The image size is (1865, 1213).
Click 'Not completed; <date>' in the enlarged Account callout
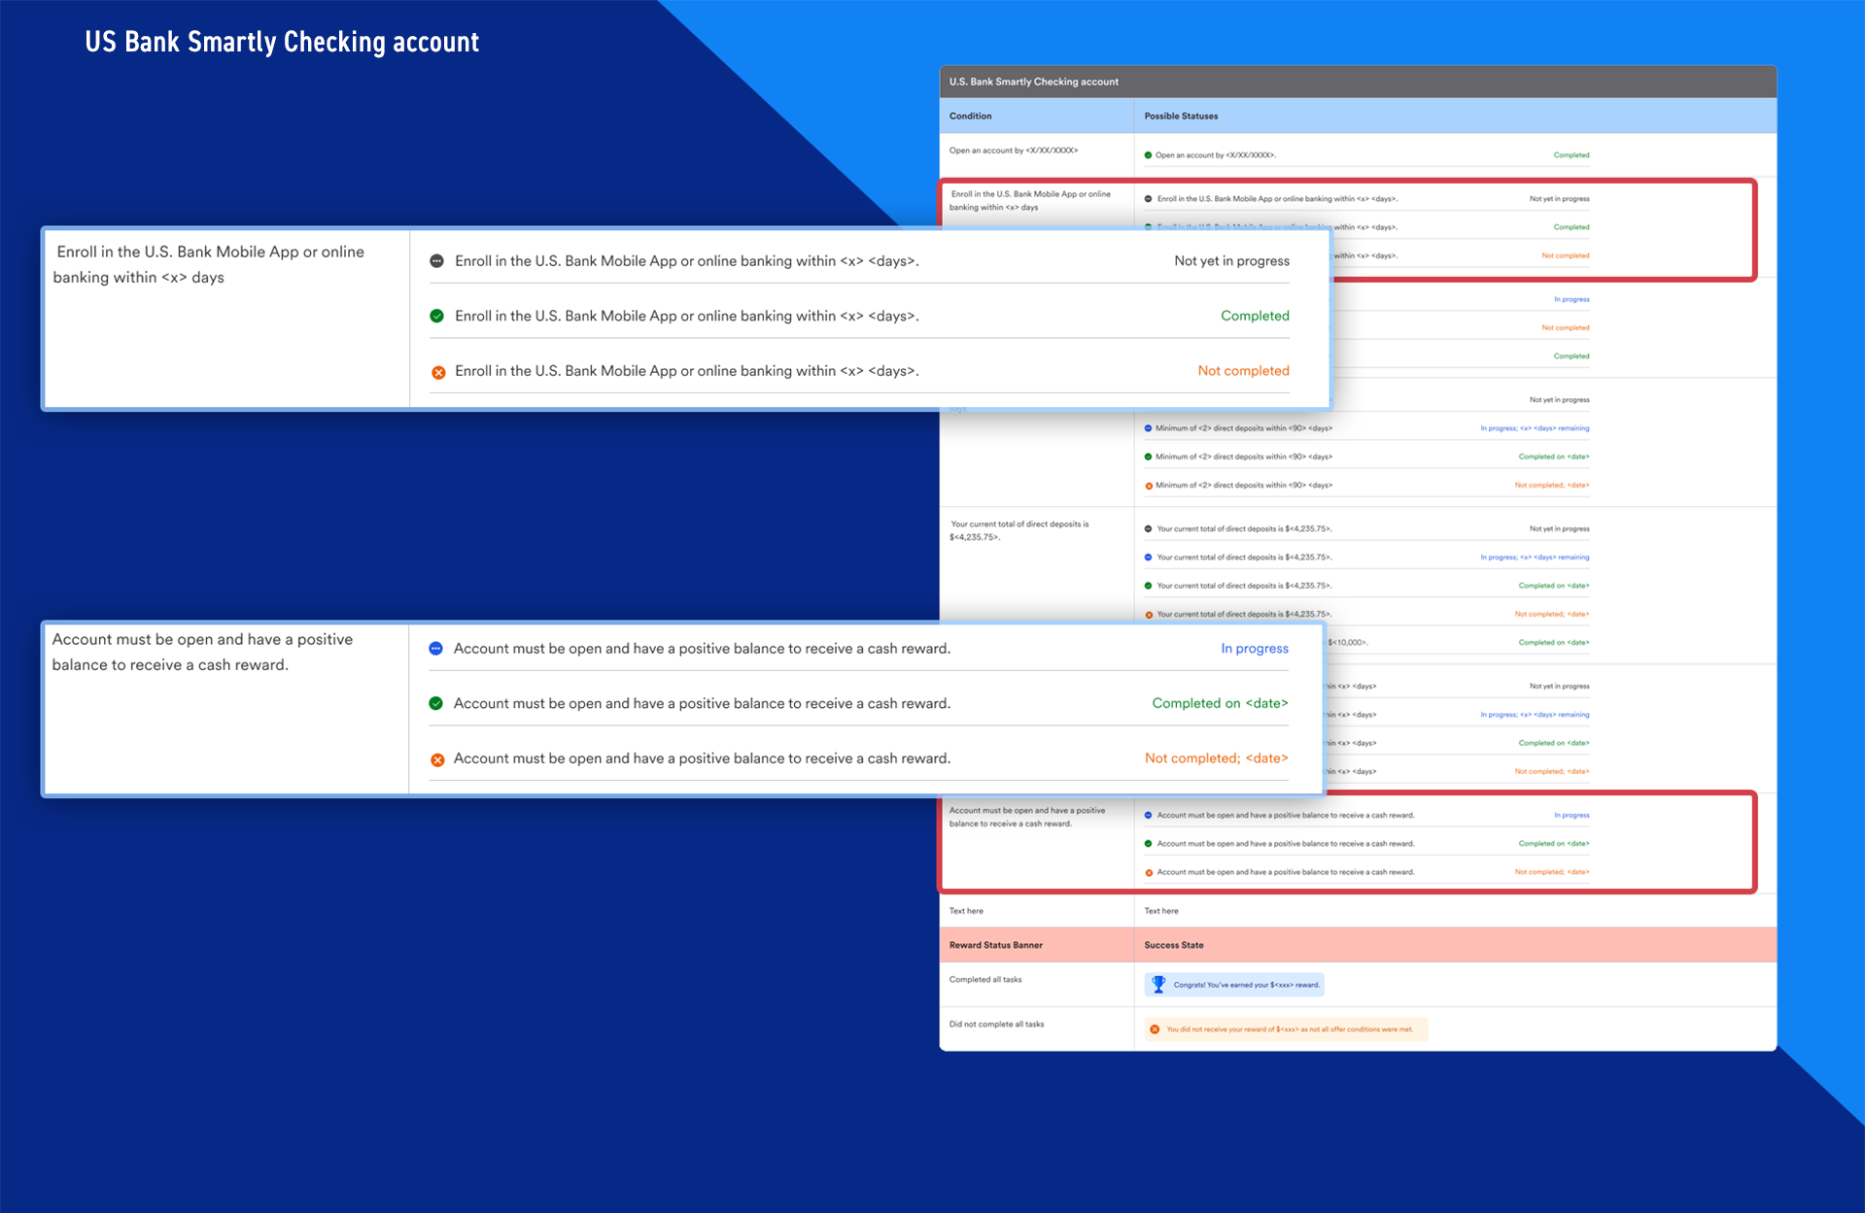pyautogui.click(x=1216, y=758)
